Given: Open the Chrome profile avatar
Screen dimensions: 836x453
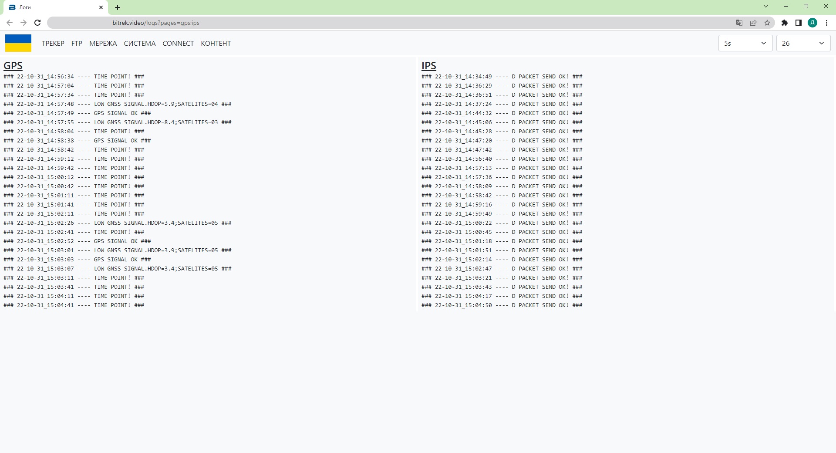Looking at the screenshot, I should 812,23.
